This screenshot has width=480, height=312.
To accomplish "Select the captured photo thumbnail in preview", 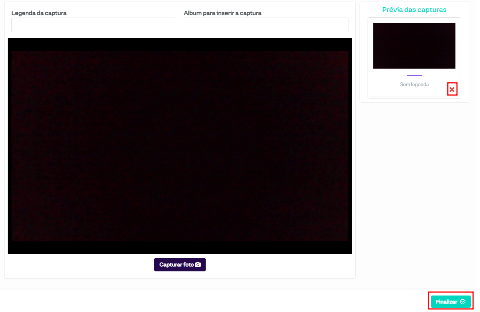I will pyautogui.click(x=414, y=46).
